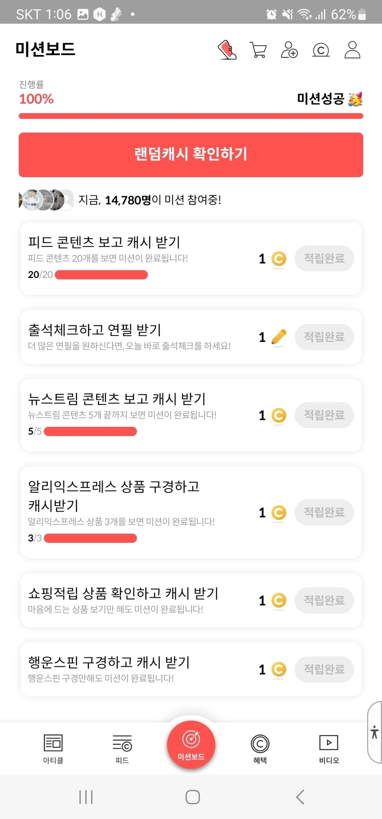Tap the red sneaker icon in header

point(227,50)
